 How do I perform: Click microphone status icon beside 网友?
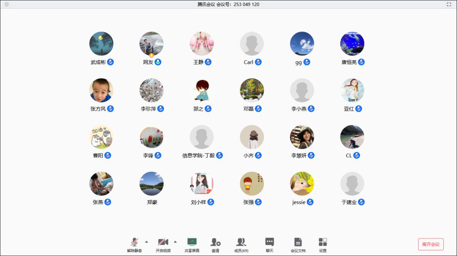[x=158, y=62]
